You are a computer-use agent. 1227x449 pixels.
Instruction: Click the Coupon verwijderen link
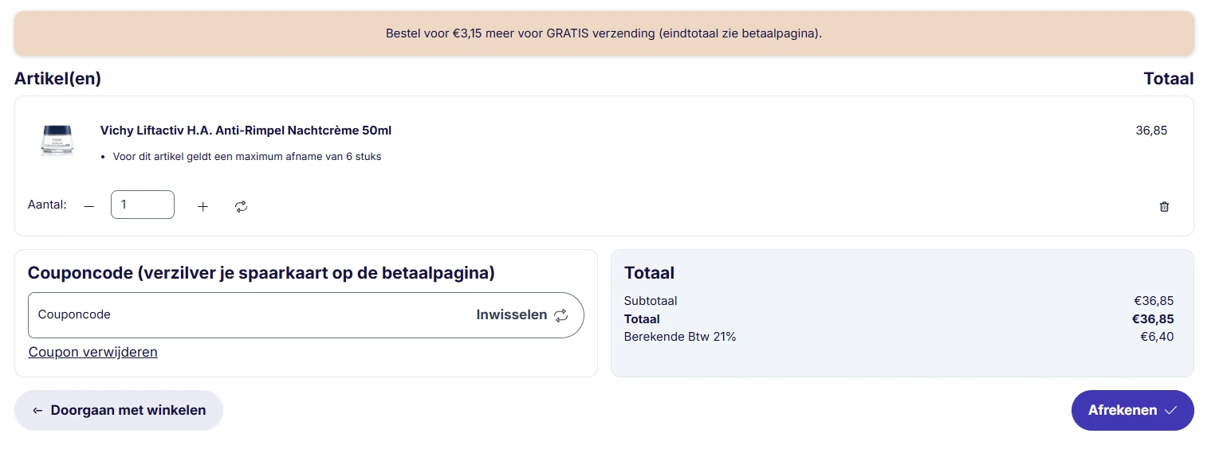click(93, 352)
